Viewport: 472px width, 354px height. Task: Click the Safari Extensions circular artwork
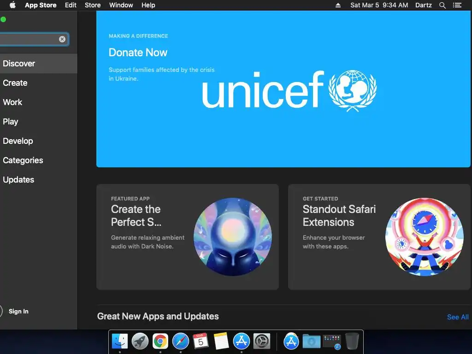point(425,236)
